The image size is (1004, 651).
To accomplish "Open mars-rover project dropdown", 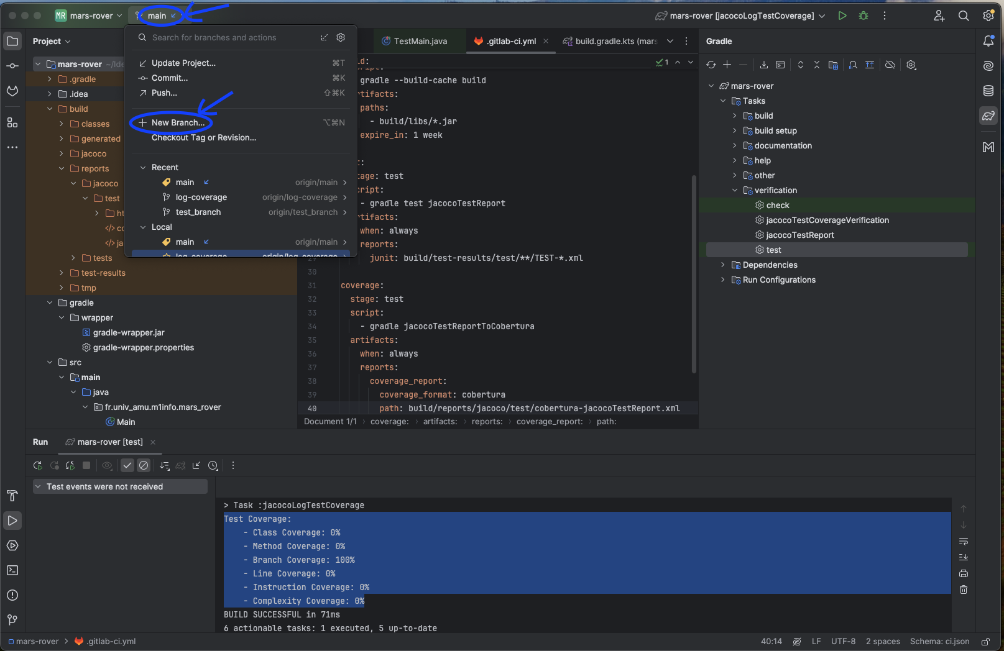I will click(x=88, y=16).
